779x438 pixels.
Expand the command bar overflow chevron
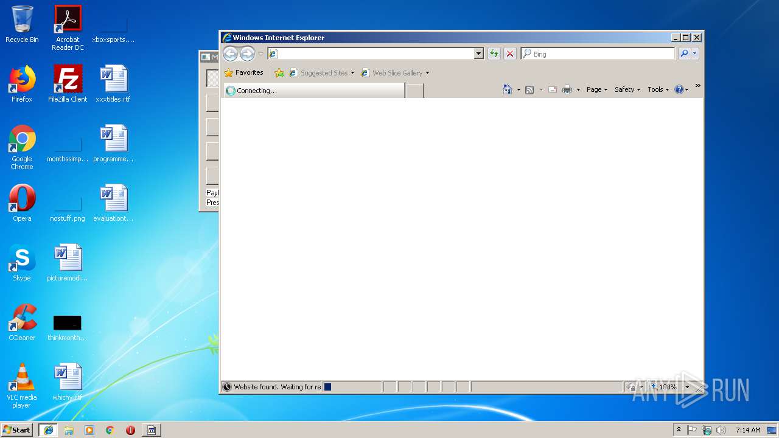(x=697, y=86)
